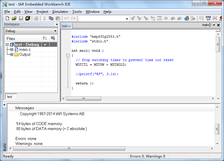Click the batch build column icon in Files header
This screenshot has width=224, height=161.
pyautogui.click(x=53, y=38)
